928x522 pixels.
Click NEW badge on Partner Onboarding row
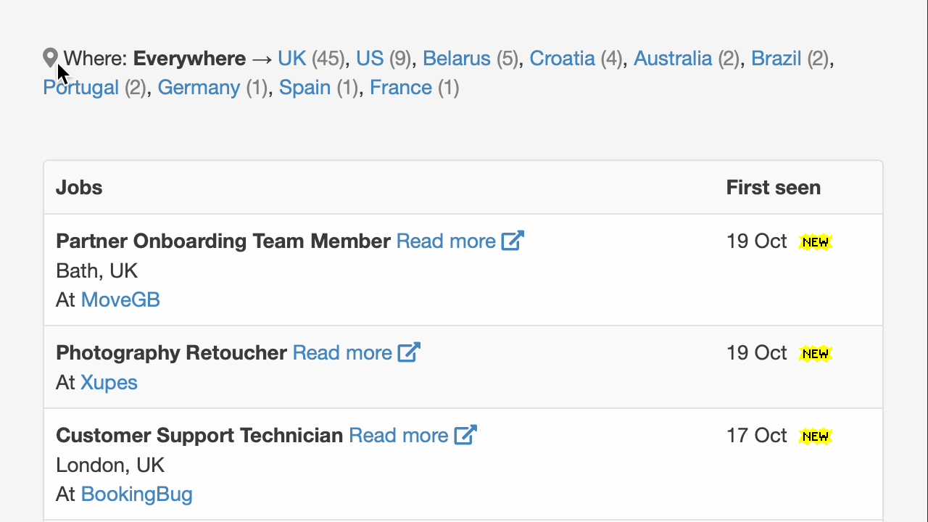click(815, 241)
